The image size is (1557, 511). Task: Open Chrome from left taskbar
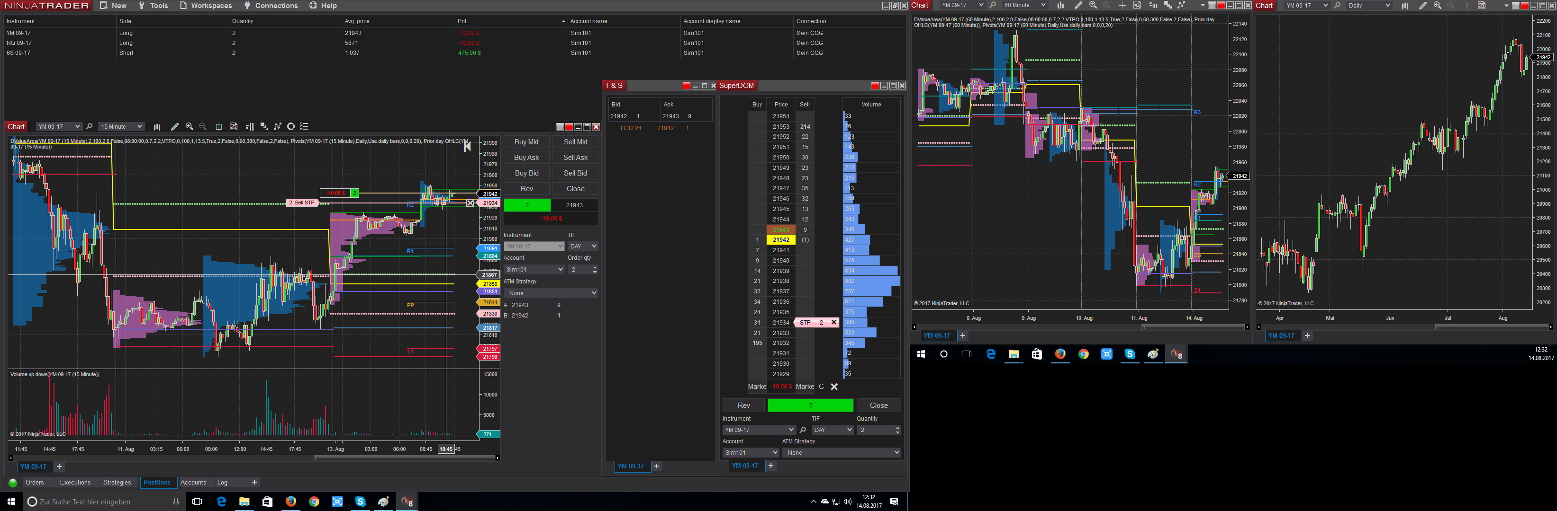[314, 502]
